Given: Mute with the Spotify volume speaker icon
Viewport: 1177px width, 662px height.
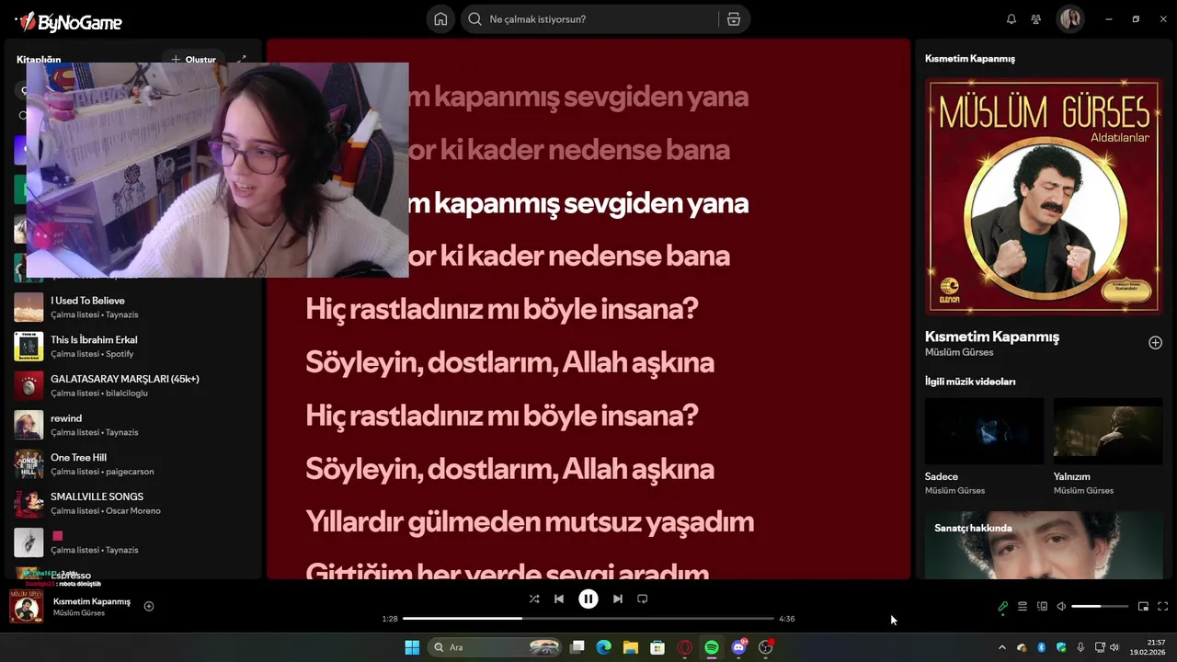Looking at the screenshot, I should (1061, 607).
